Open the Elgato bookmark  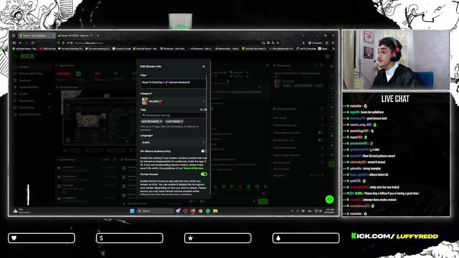[322, 49]
